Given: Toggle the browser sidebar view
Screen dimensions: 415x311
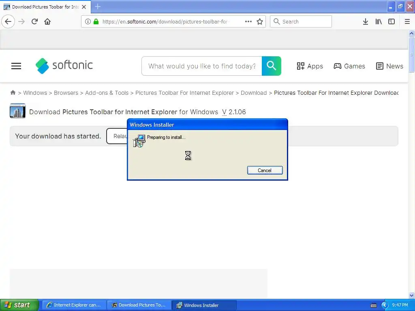Looking at the screenshot, I should [391, 21].
